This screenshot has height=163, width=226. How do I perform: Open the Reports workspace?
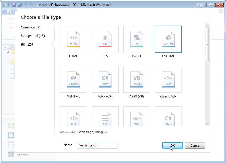pyautogui.click(x=17, y=155)
